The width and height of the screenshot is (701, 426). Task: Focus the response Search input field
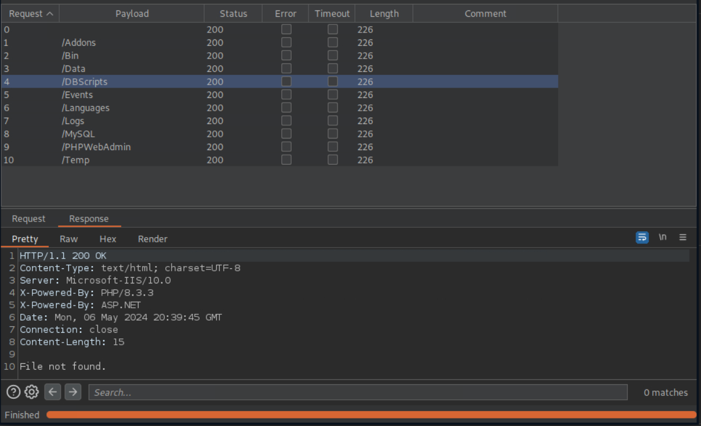click(x=358, y=392)
